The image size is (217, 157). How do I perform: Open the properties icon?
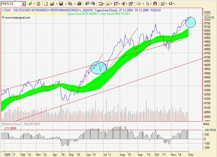131,4
